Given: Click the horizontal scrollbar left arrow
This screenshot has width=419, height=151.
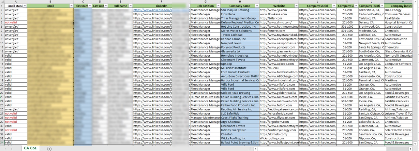Looking at the screenshot, I should [256, 149].
